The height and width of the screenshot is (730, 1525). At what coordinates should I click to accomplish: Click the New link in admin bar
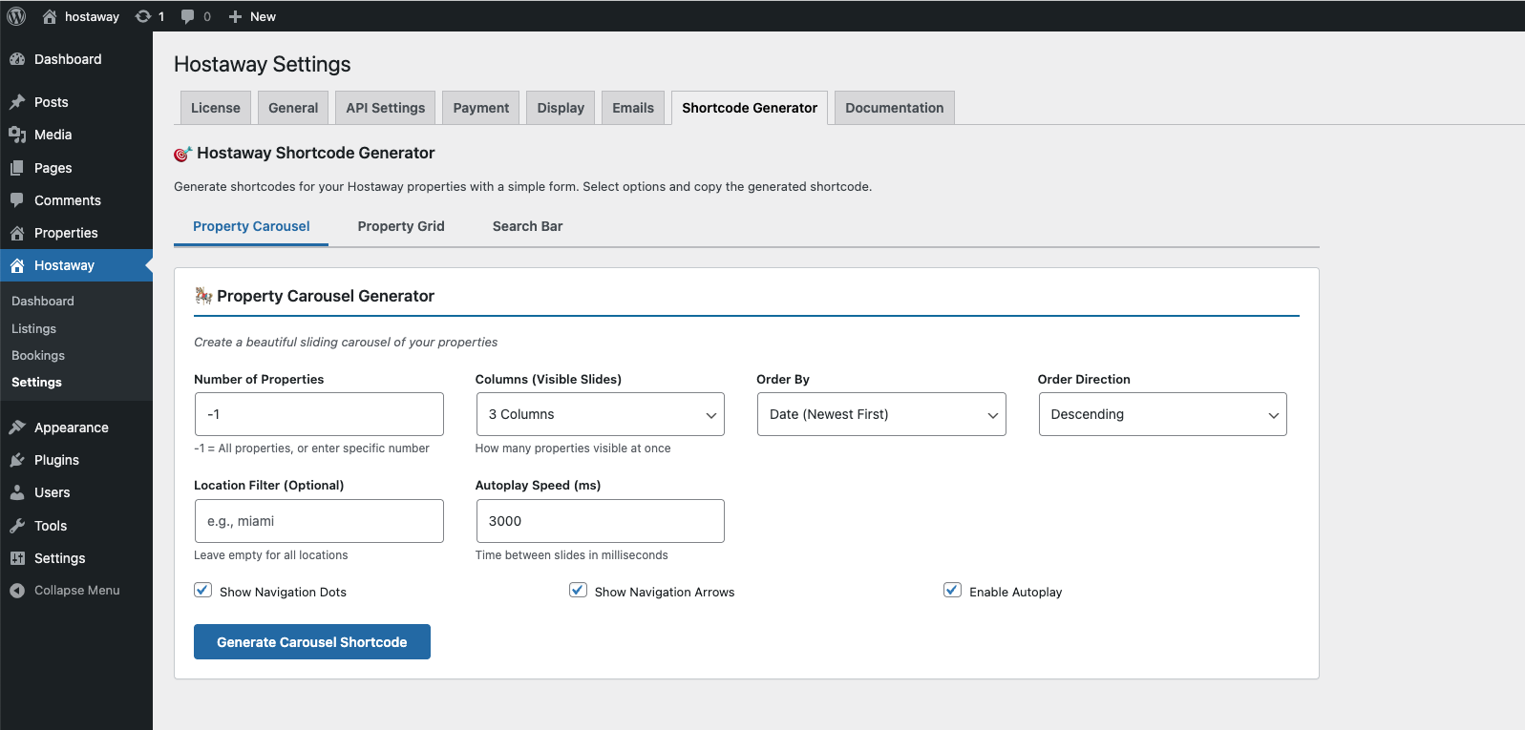(263, 16)
